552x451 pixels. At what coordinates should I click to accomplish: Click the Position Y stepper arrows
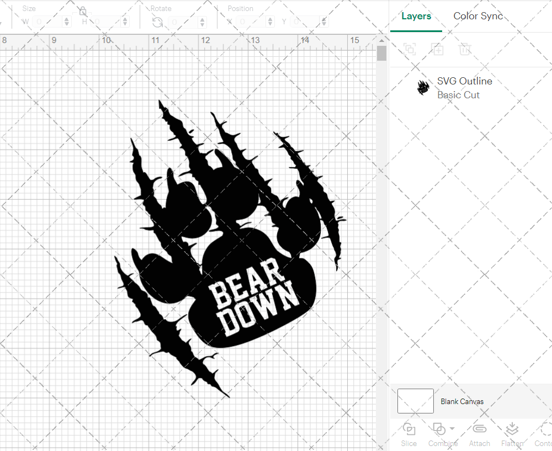[x=324, y=22]
